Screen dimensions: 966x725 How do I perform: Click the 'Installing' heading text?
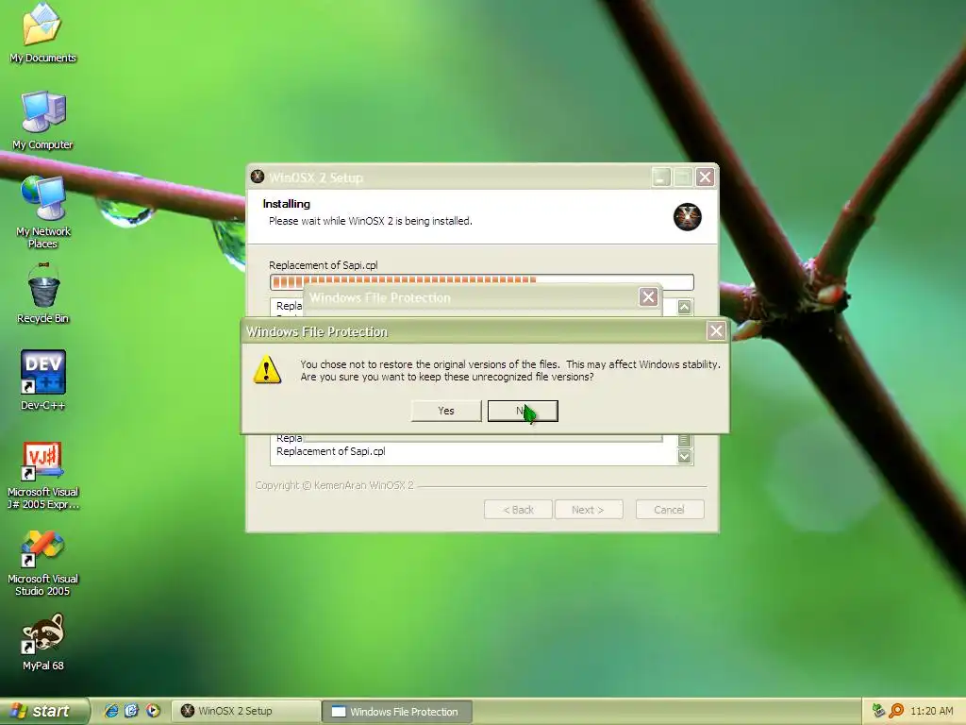point(287,204)
